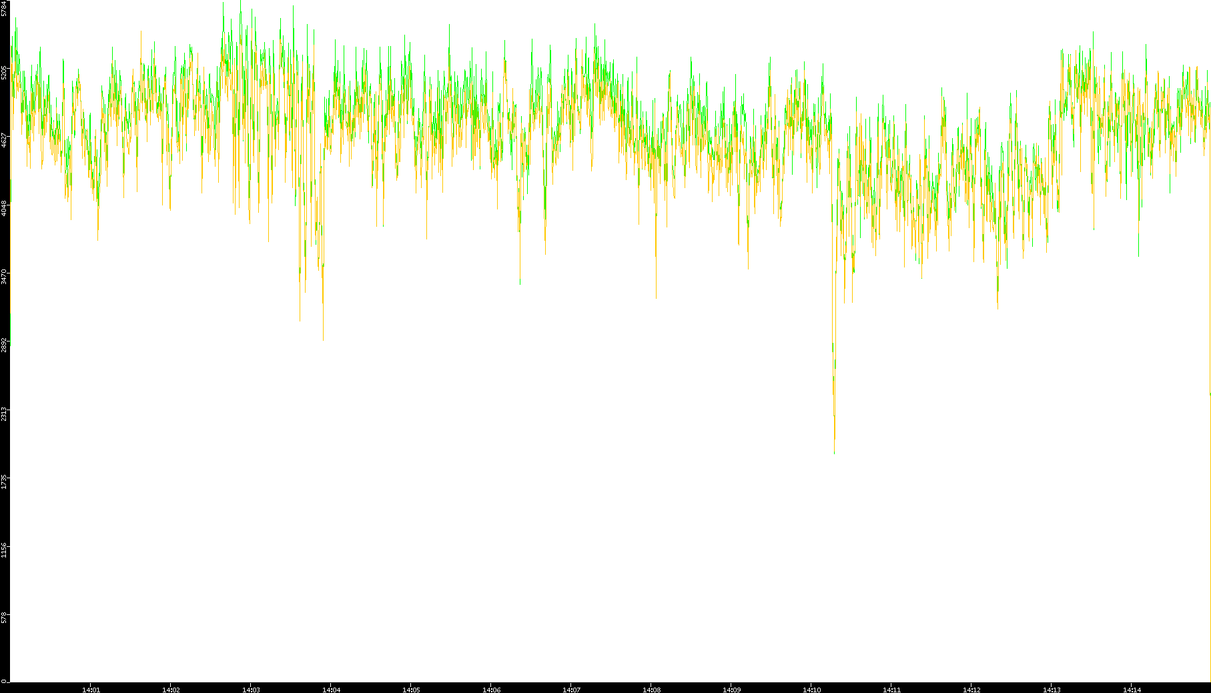The height and width of the screenshot is (693, 1211).
Task: Click the 4627 vertical axis label
Action: (5, 140)
